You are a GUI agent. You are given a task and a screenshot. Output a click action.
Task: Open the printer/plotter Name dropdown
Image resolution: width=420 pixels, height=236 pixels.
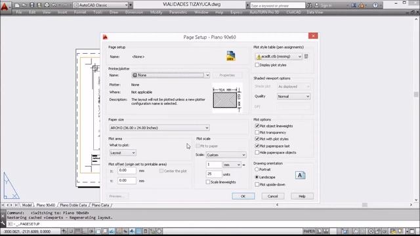[171, 75]
